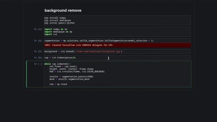Select the pip install numpy line

pyautogui.click(x=55, y=18)
